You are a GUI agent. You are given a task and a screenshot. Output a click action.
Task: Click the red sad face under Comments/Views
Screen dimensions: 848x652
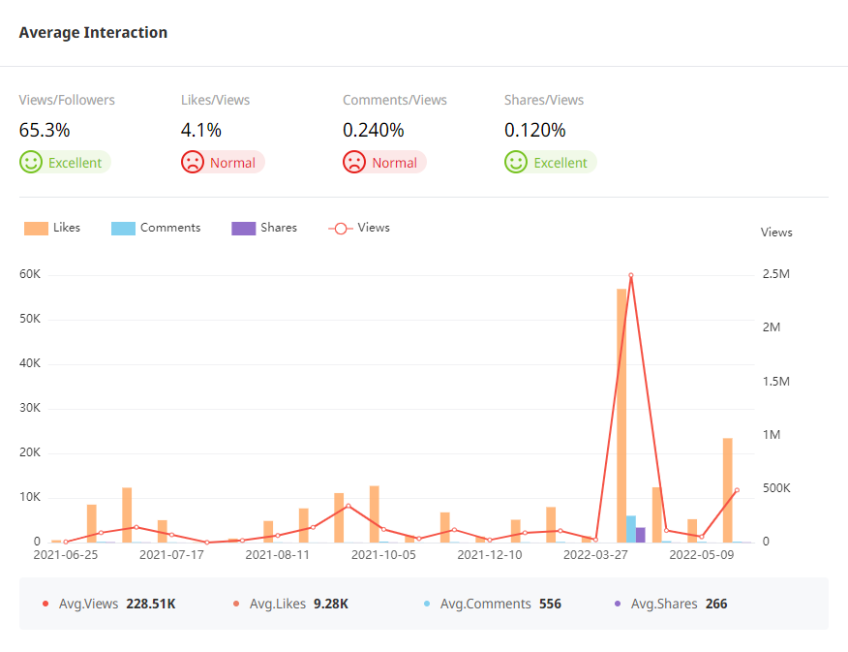tap(354, 163)
